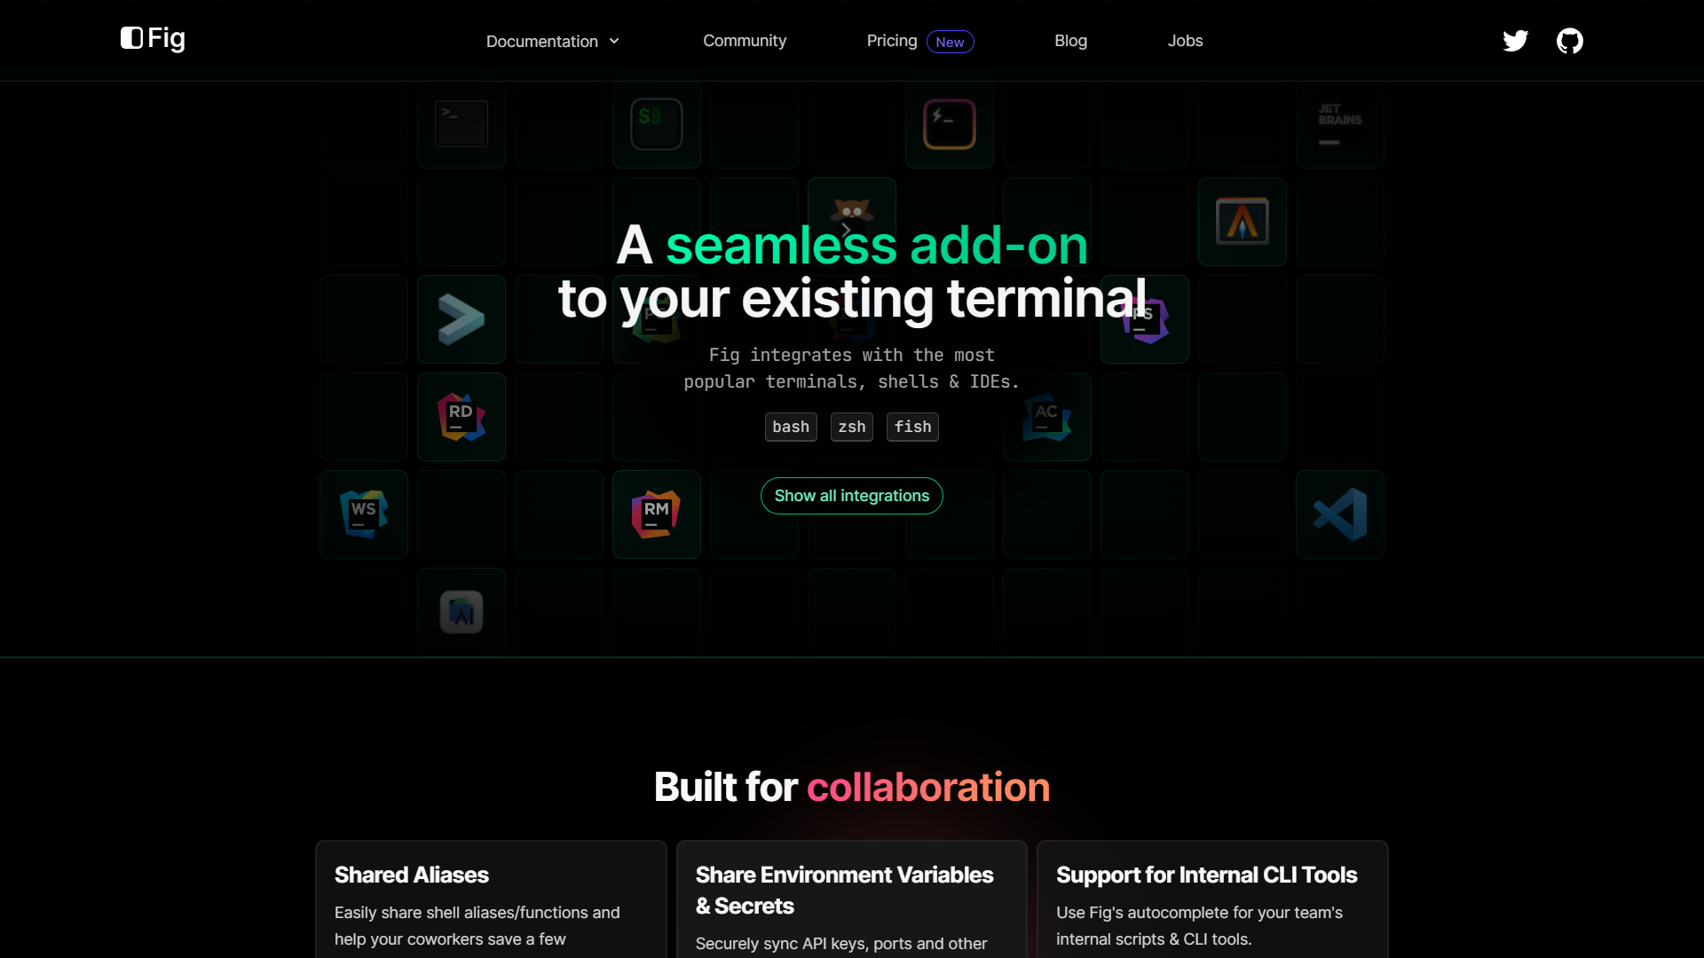The image size is (1704, 958).
Task: Open the Documentation menu
Action: 552,42
